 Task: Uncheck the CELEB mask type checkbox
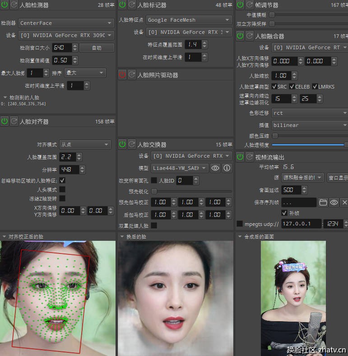coord(292,86)
